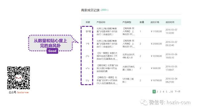Click the (2000+) record count
The height and width of the screenshot is (111, 197).
point(105,10)
